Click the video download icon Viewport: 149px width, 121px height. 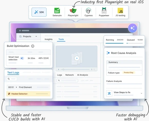pos(92,70)
